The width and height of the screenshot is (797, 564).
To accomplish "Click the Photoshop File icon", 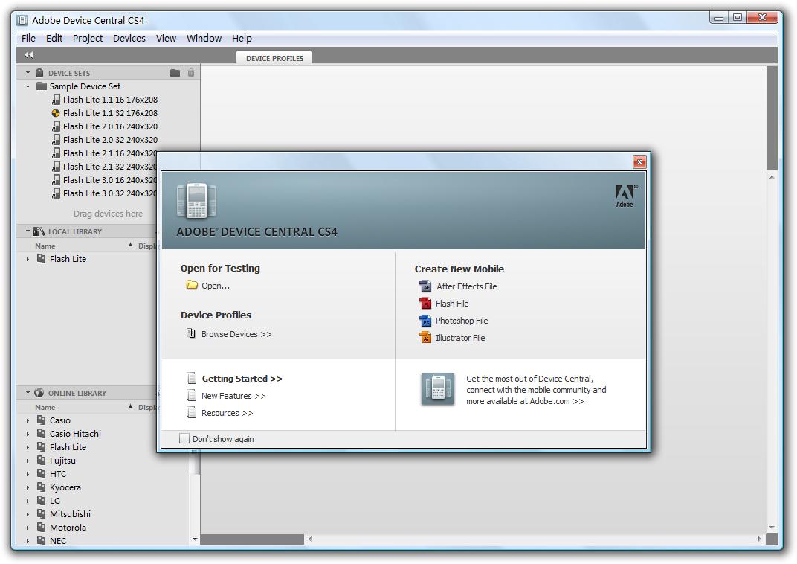I will pyautogui.click(x=425, y=321).
